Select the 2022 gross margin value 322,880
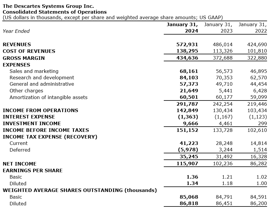 tap(257, 58)
